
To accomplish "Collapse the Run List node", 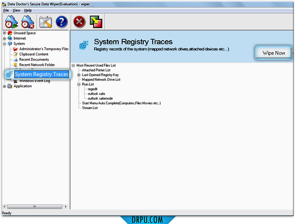I will tap(79, 84).
